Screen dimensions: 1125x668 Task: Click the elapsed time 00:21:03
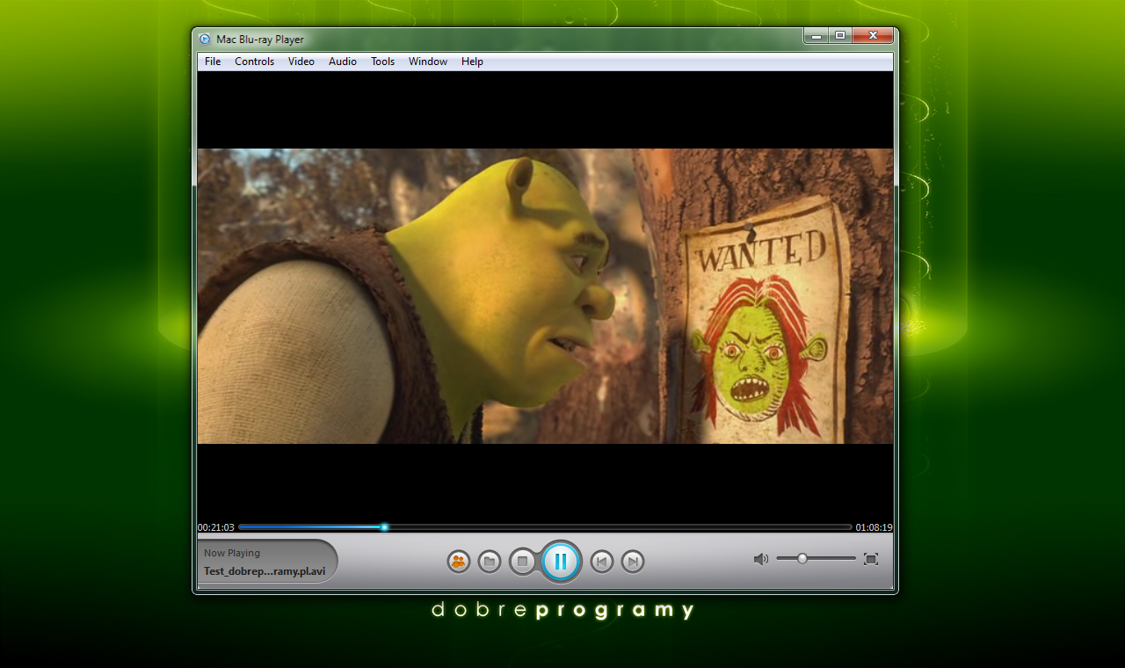coord(216,528)
